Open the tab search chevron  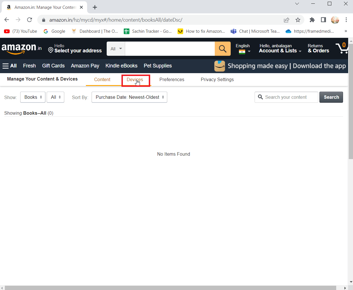[x=297, y=4]
